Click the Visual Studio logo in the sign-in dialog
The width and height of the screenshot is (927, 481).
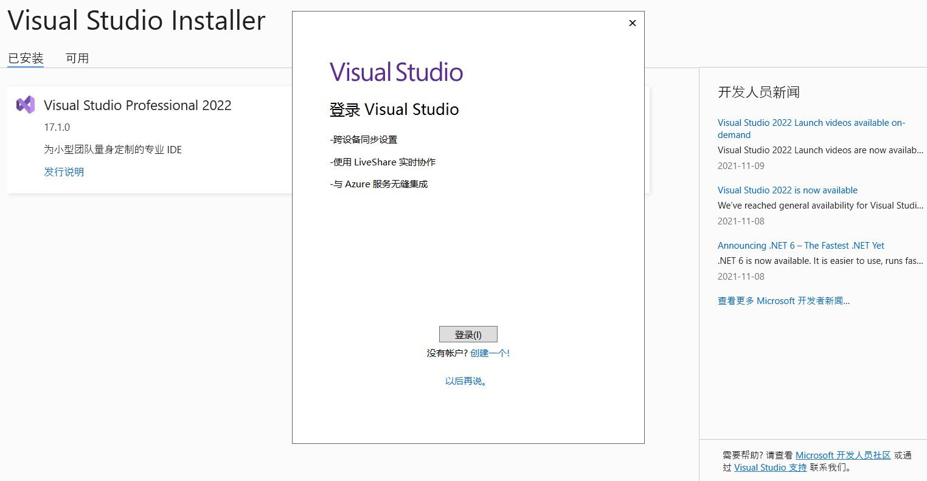click(x=396, y=71)
